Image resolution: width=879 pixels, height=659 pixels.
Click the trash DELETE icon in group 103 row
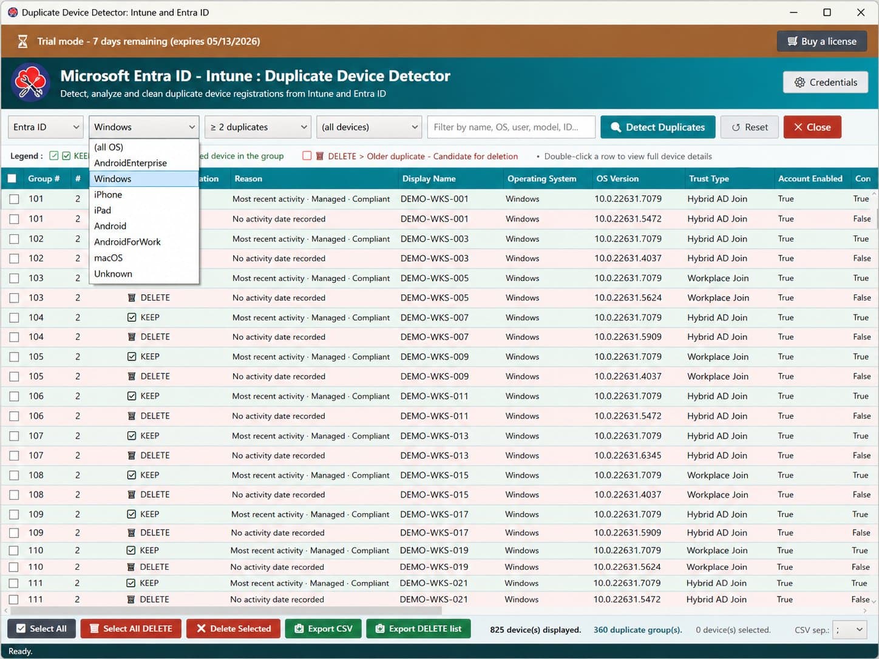coord(132,298)
